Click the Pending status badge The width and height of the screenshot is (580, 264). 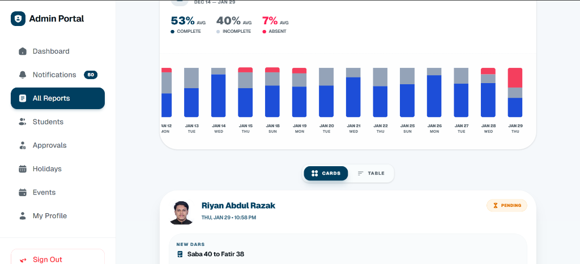point(507,205)
